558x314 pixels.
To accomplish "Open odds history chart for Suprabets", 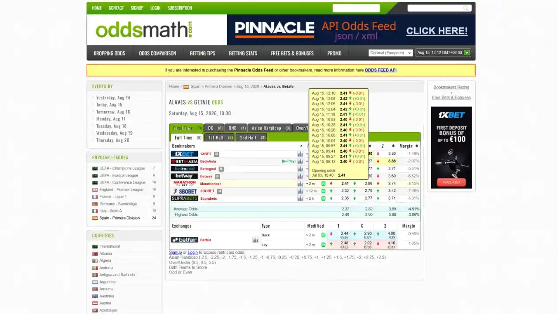I will [300, 198].
